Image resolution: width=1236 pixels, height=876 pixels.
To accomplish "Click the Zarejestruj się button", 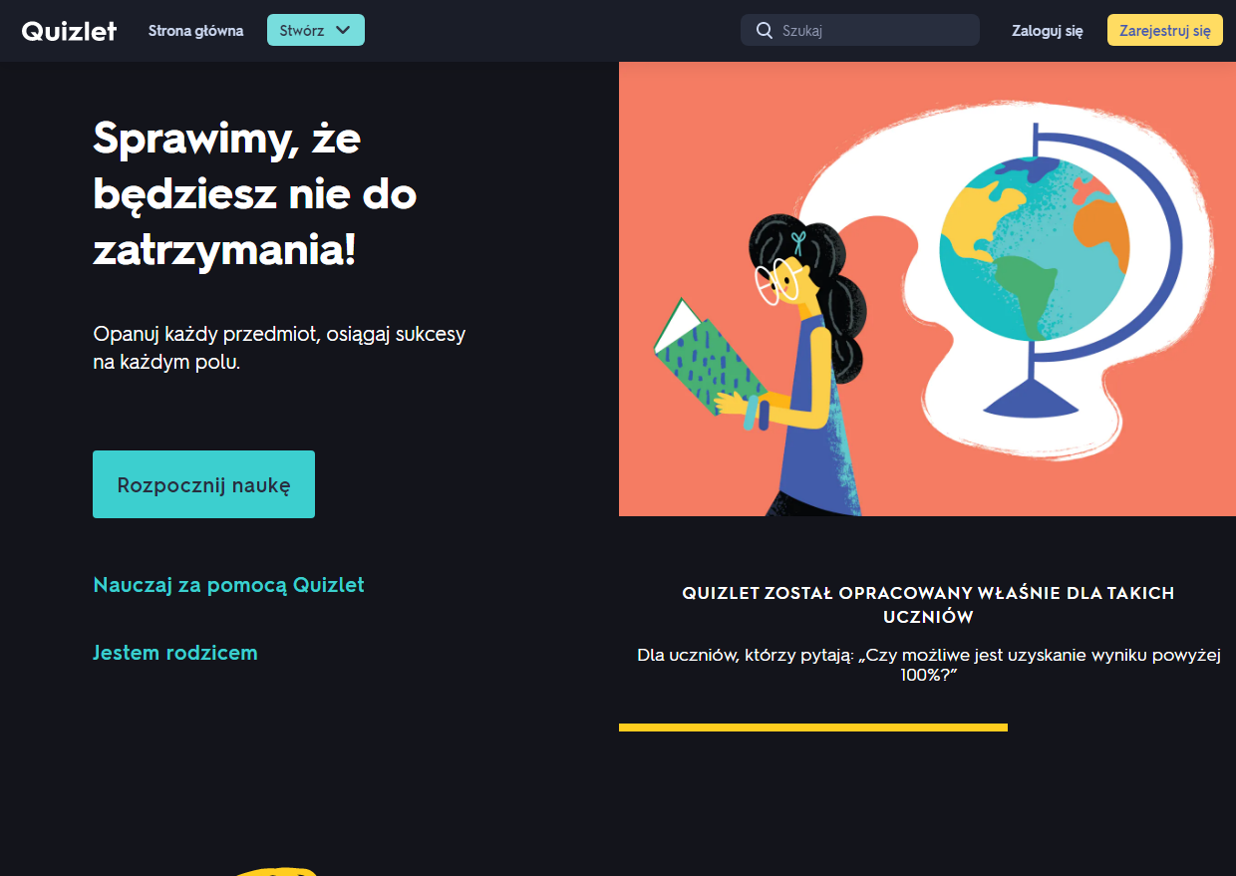I will 1165,30.
